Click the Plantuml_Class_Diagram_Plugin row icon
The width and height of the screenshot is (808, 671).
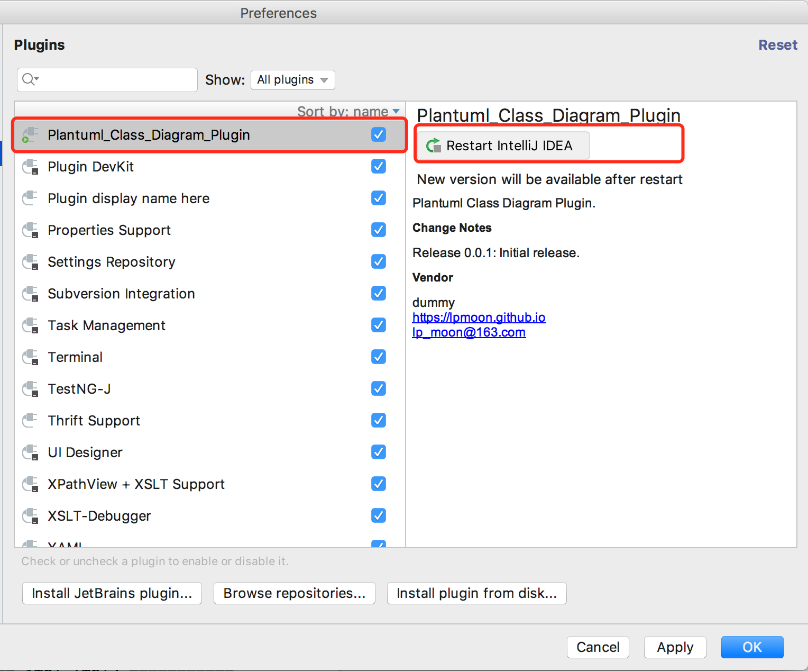[x=30, y=135]
